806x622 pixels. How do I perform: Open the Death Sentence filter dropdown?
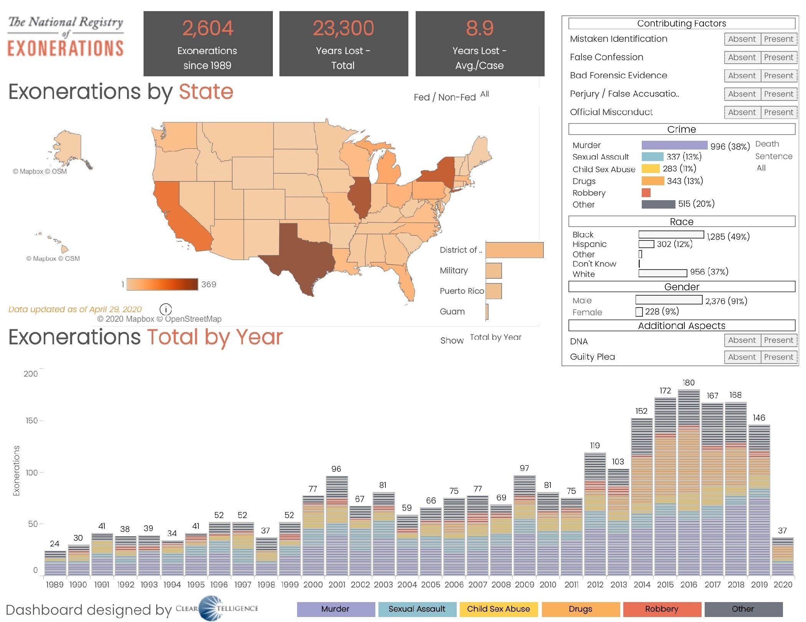[761, 168]
